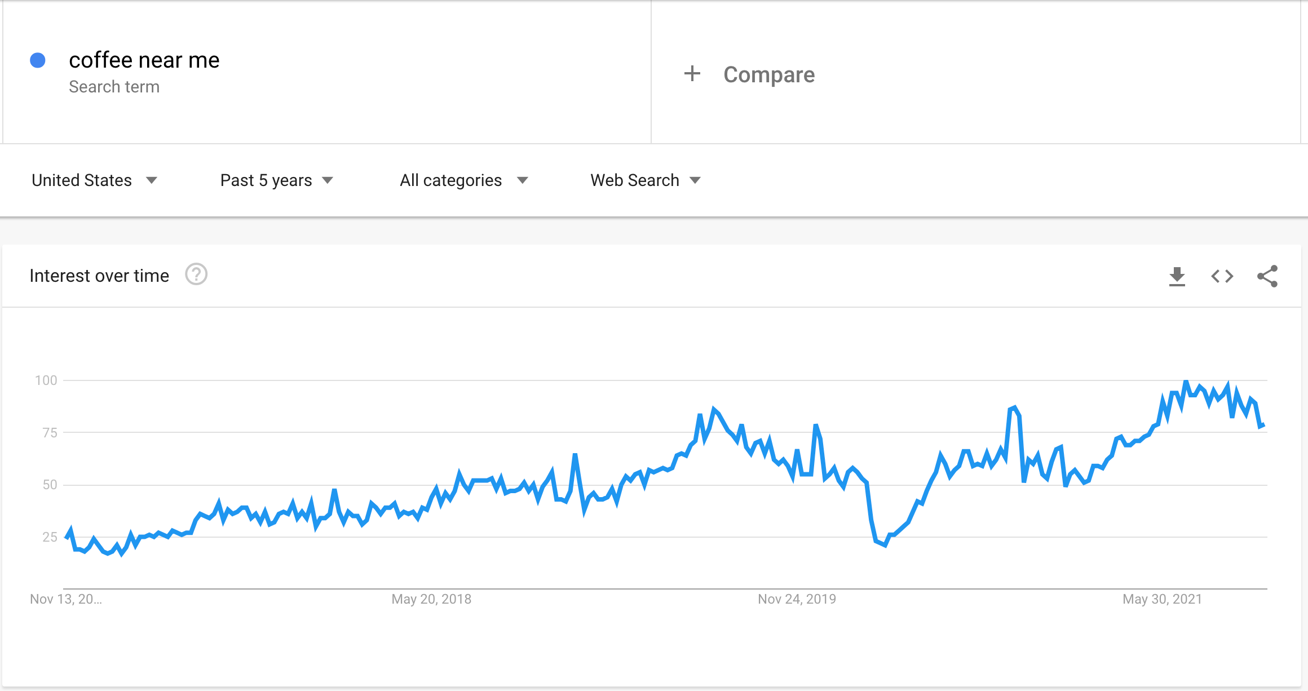1308x691 pixels.
Task: Click the Interest over time heading
Action: pyautogui.click(x=99, y=276)
